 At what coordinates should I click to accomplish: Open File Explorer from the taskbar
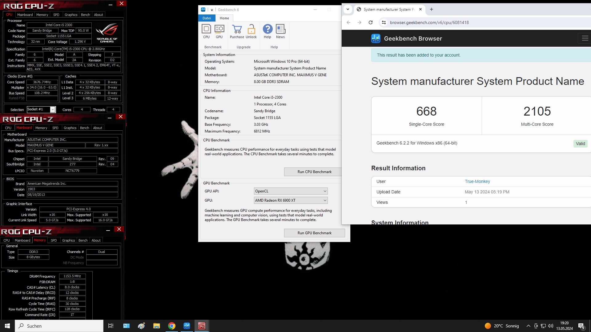click(157, 326)
